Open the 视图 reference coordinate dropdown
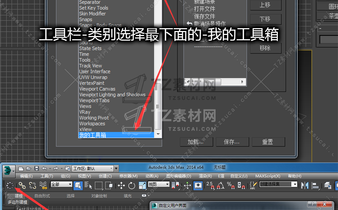This screenshot has width=338, height=210. [158, 184]
